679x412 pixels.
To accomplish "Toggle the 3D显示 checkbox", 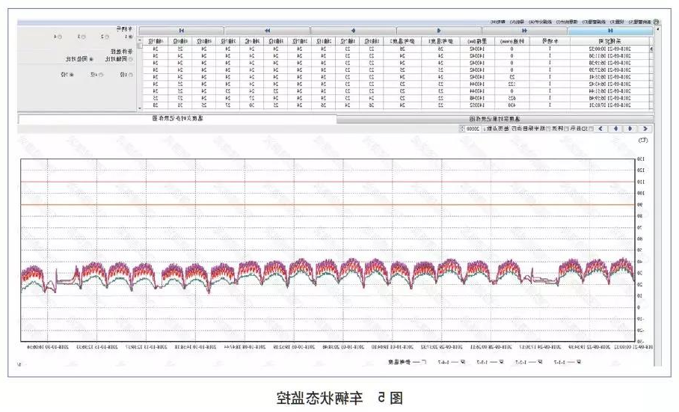I will click(x=592, y=129).
